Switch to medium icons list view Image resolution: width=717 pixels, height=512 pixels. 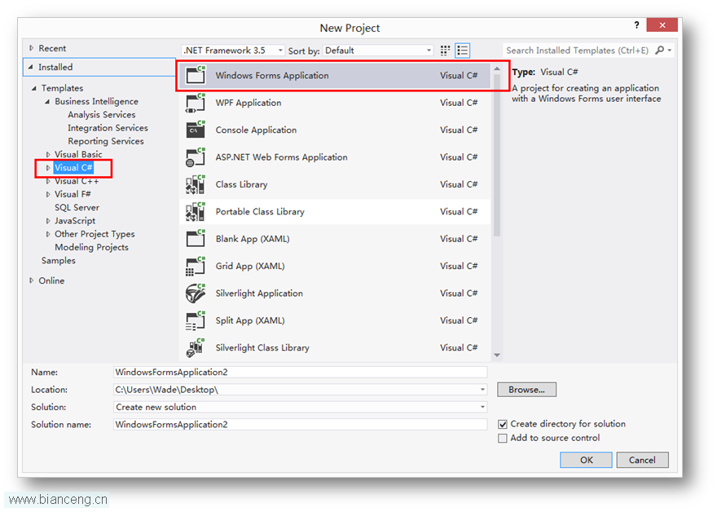[462, 51]
